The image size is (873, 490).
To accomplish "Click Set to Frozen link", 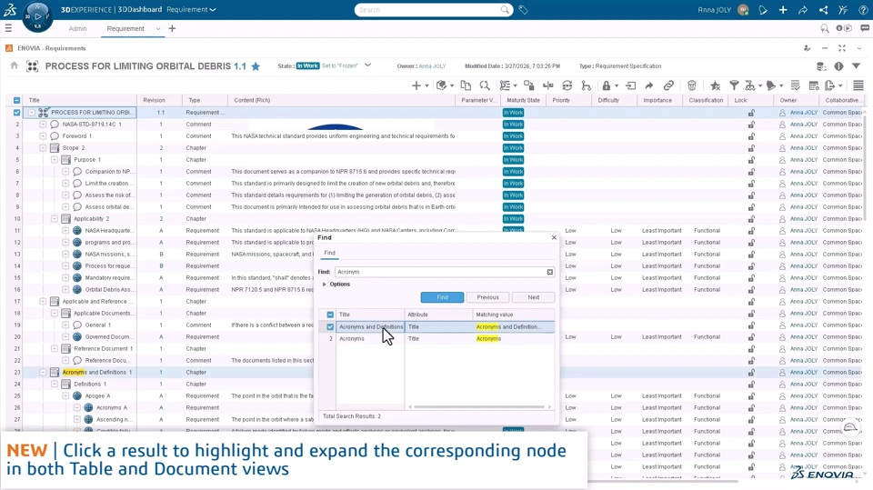I will click(339, 65).
